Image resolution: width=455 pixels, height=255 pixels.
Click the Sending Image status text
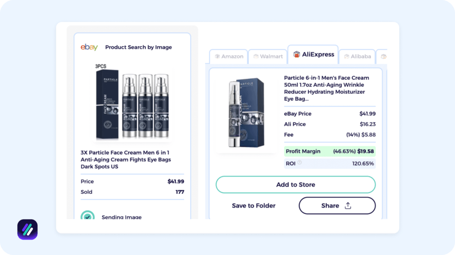click(122, 217)
